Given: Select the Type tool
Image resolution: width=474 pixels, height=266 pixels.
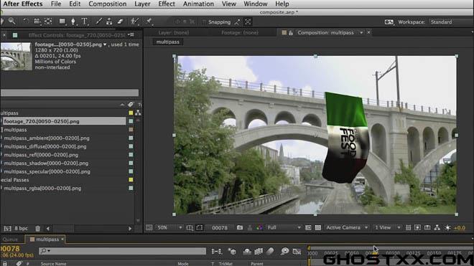Looking at the screenshot, I should (84, 22).
